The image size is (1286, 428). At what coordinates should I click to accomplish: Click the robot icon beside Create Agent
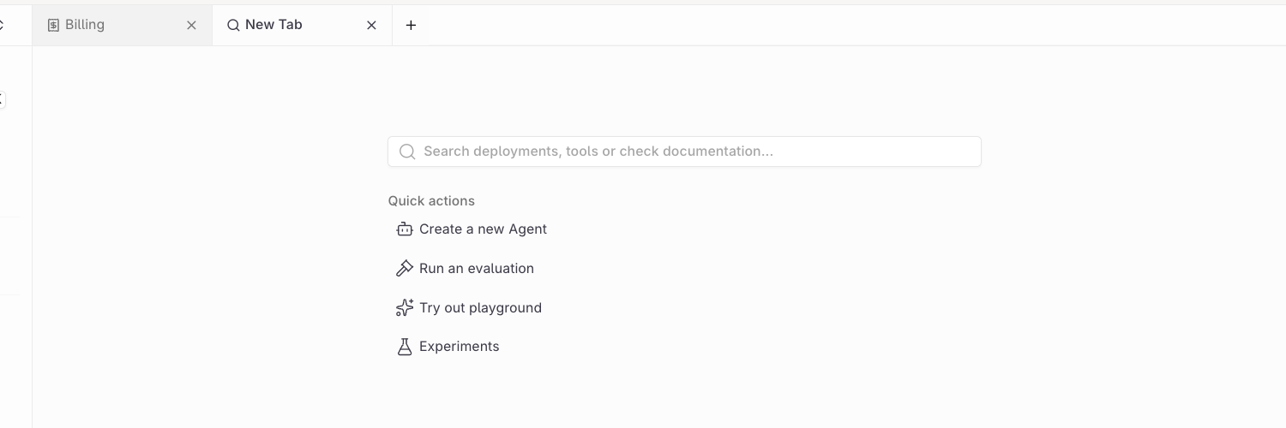(405, 229)
